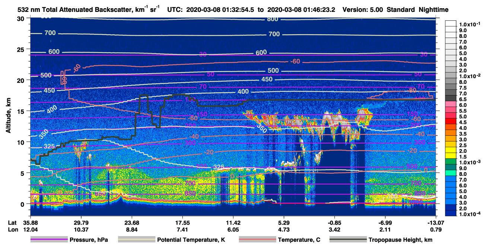Viewport: 484px width, 248px height.
Task: Click the altitude axis tick label 15
Action: pos(22,111)
